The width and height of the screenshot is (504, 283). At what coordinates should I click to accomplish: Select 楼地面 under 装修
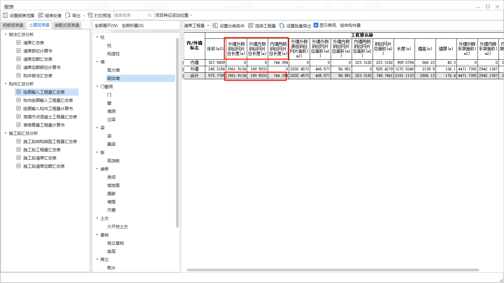pyautogui.click(x=113, y=185)
